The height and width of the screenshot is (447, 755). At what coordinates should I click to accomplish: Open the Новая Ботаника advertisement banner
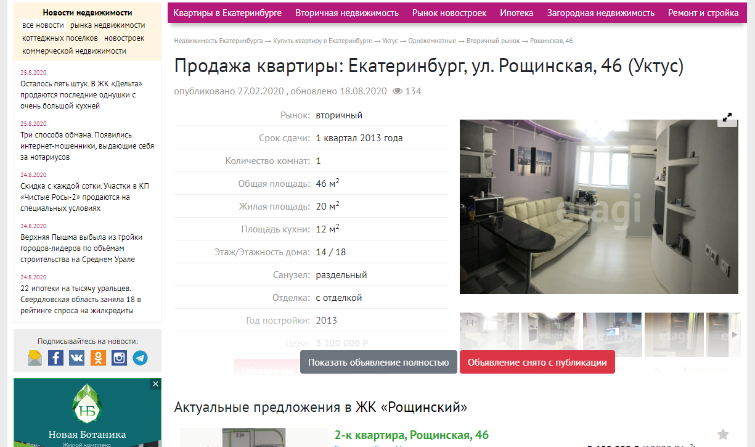pos(88,412)
